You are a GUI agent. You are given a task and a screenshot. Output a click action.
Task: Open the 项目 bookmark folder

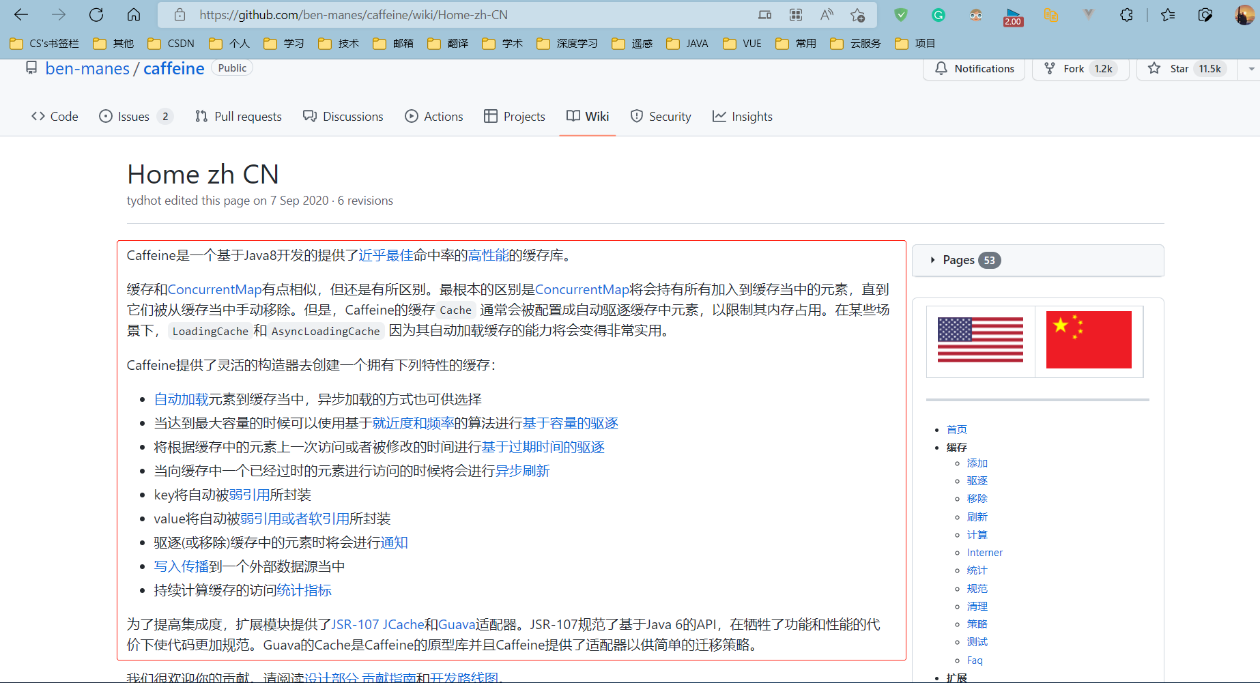click(915, 44)
